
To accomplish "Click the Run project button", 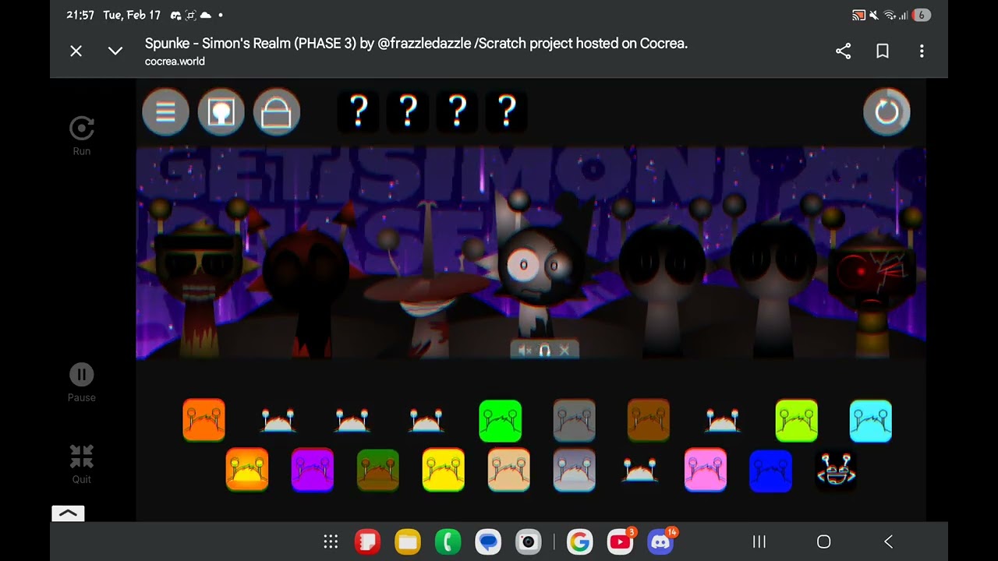I will (x=82, y=136).
